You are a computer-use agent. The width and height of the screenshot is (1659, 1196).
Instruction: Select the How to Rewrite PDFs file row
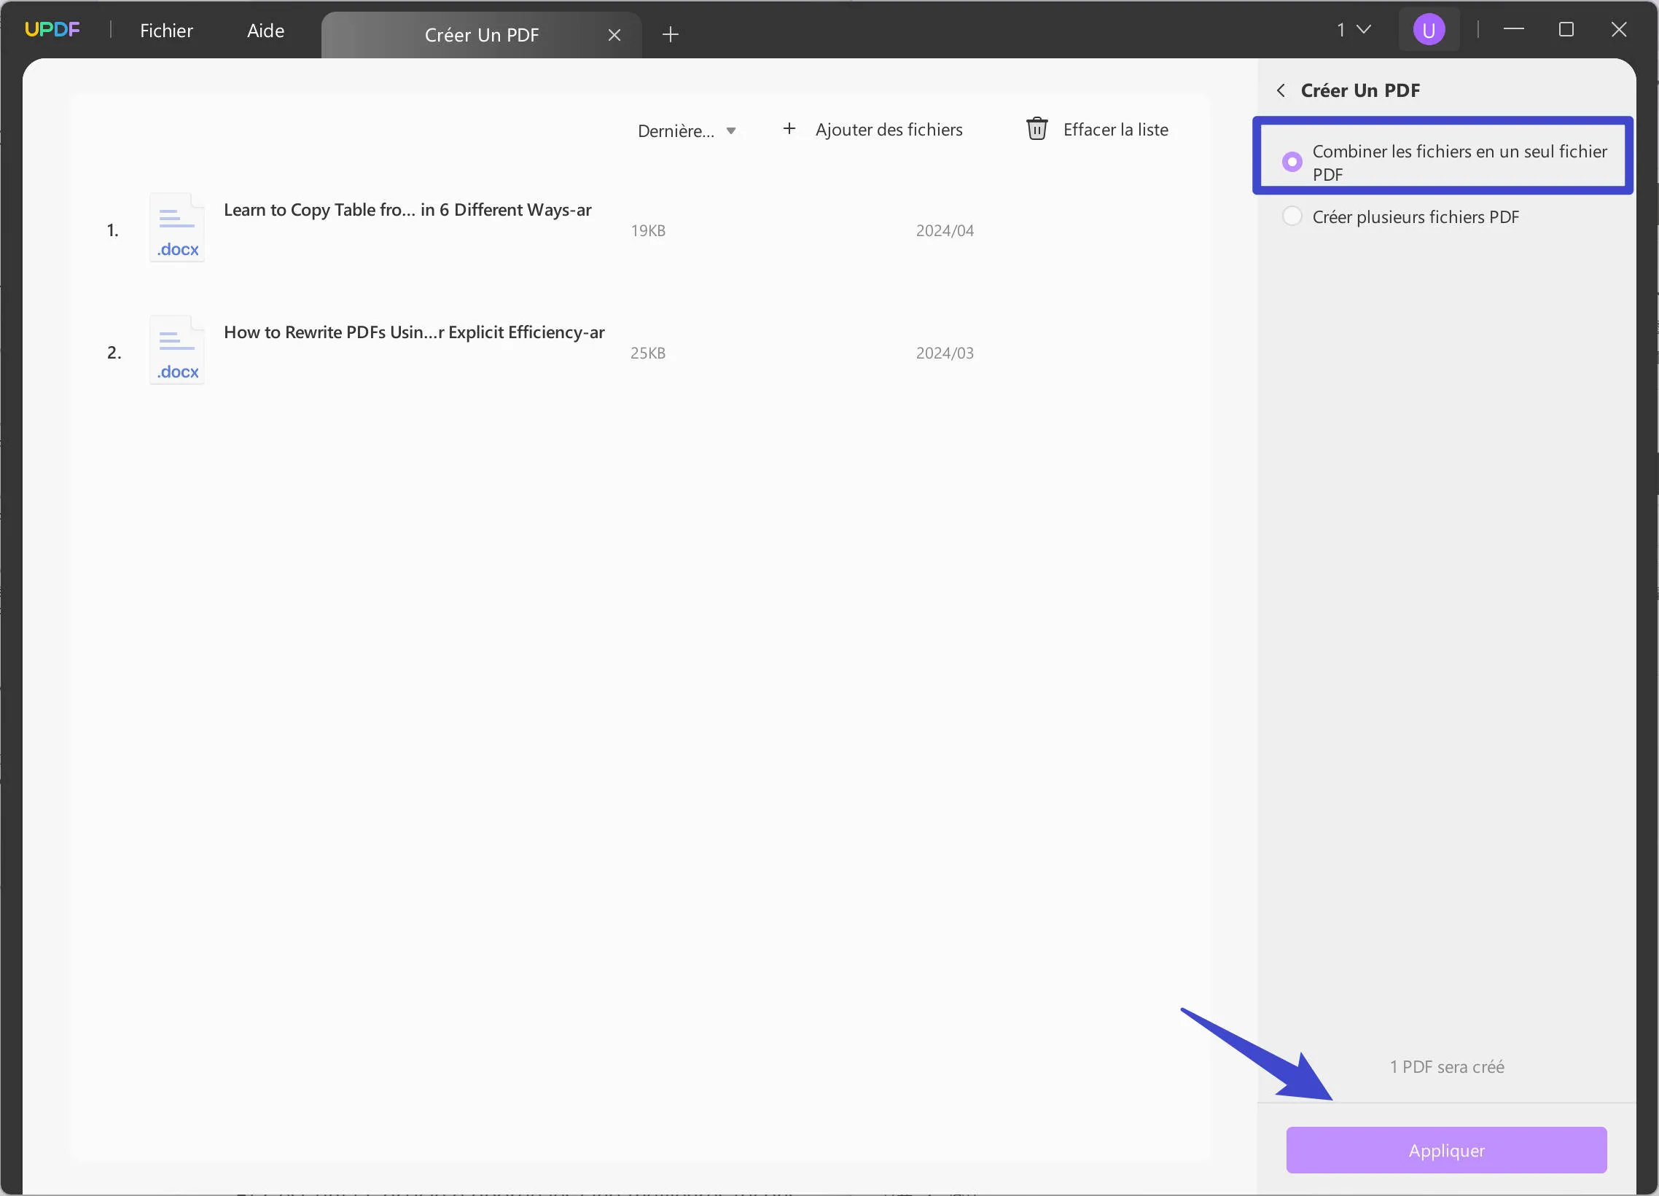click(512, 350)
